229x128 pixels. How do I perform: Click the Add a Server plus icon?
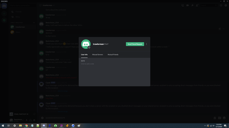coord(4,14)
